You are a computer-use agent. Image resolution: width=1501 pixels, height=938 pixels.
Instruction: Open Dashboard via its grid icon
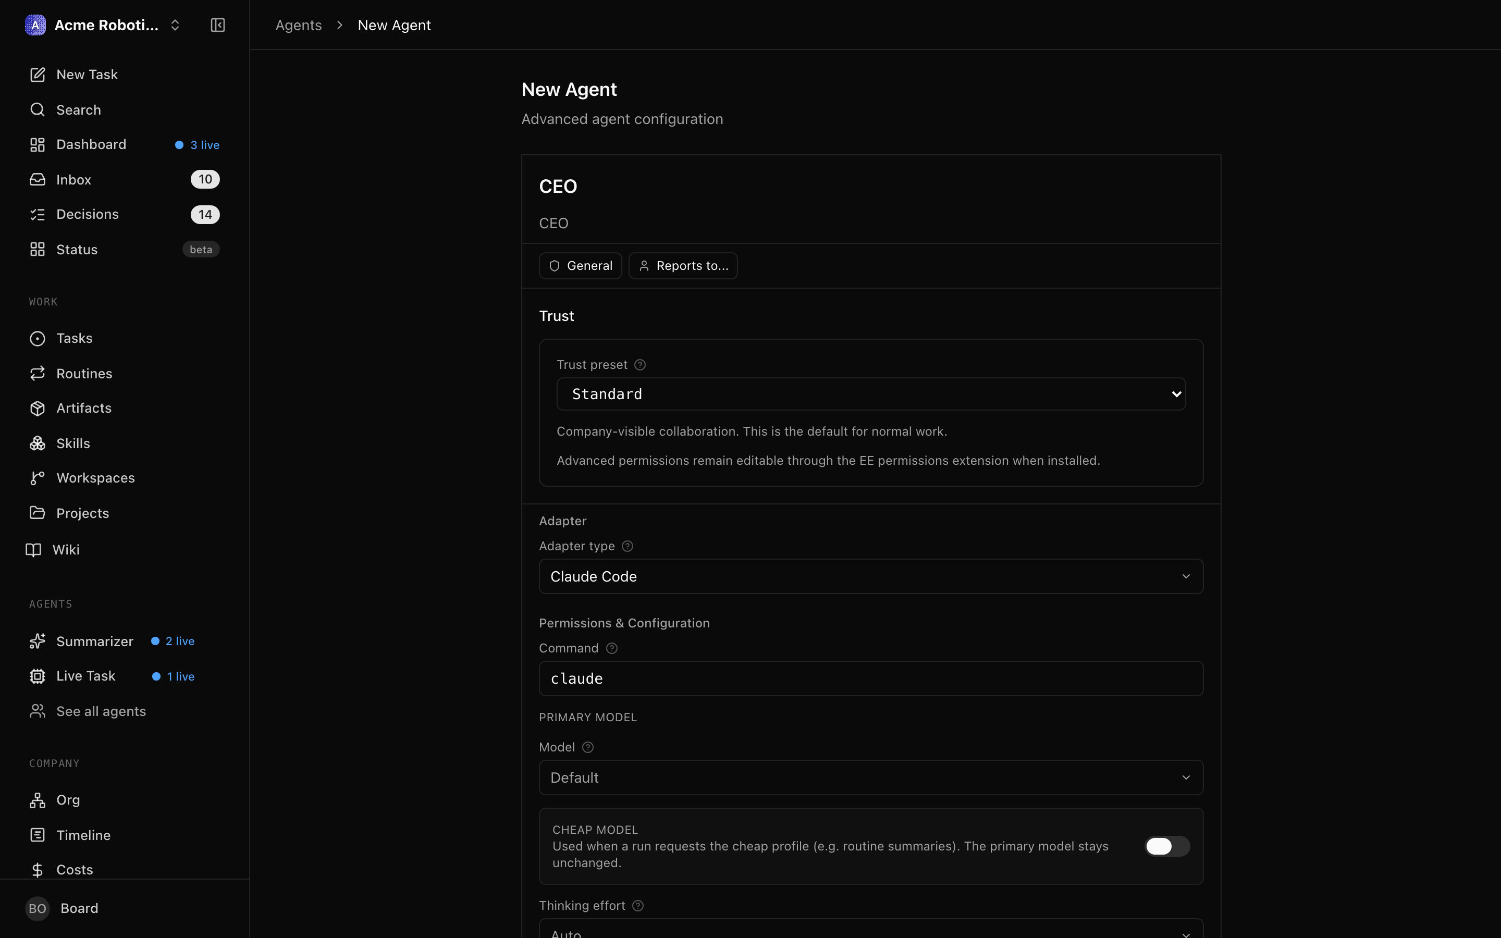pyautogui.click(x=37, y=144)
